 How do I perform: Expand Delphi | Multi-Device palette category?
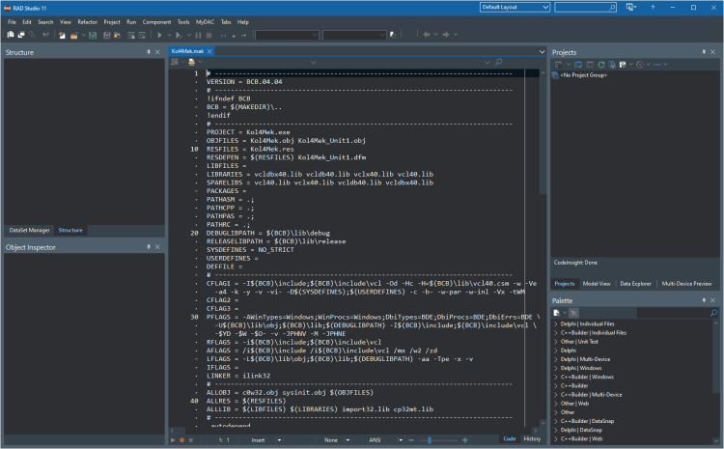pos(556,359)
